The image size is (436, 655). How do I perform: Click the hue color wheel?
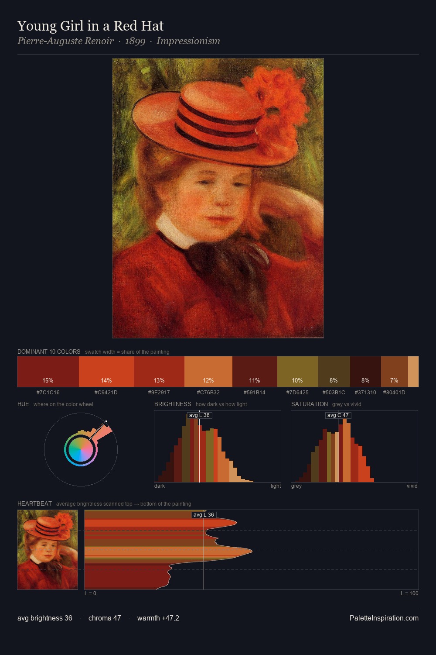pos(81,449)
